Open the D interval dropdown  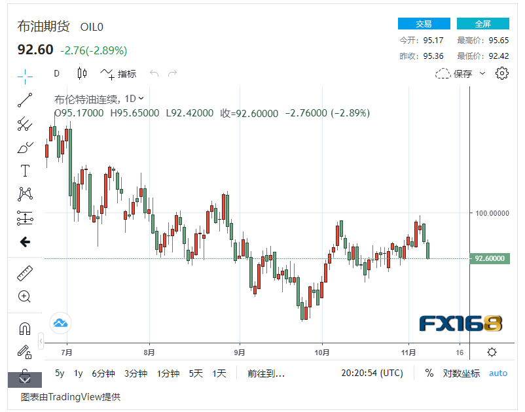(x=57, y=73)
